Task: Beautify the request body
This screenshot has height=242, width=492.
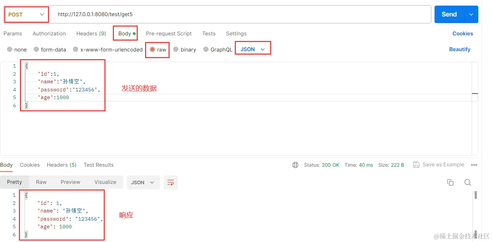Action: [460, 49]
